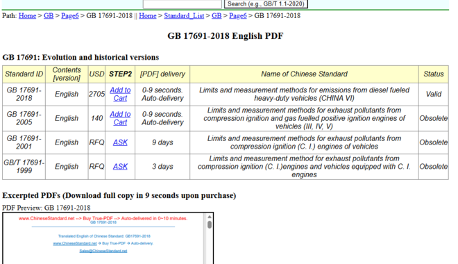Viewport: 458px width, 264px height.
Task: Click ASK for GB 17691-2001
Action: click(120, 142)
